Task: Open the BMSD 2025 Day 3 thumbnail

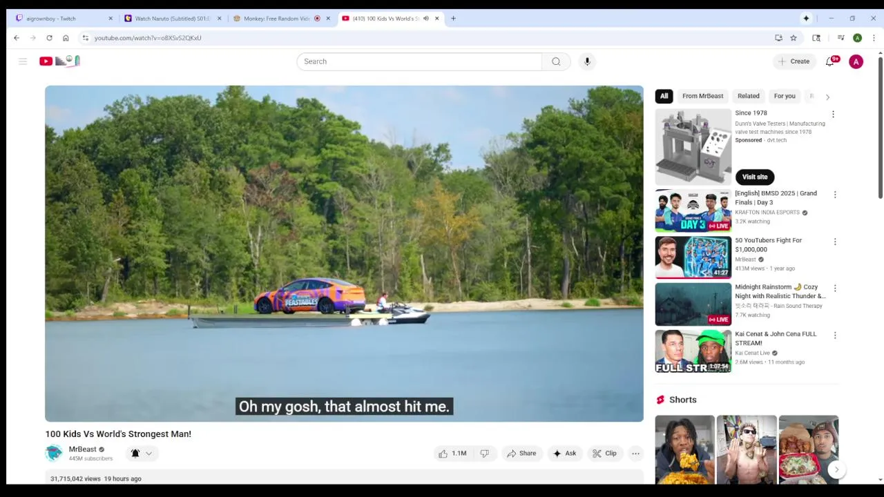Action: pyautogui.click(x=693, y=211)
